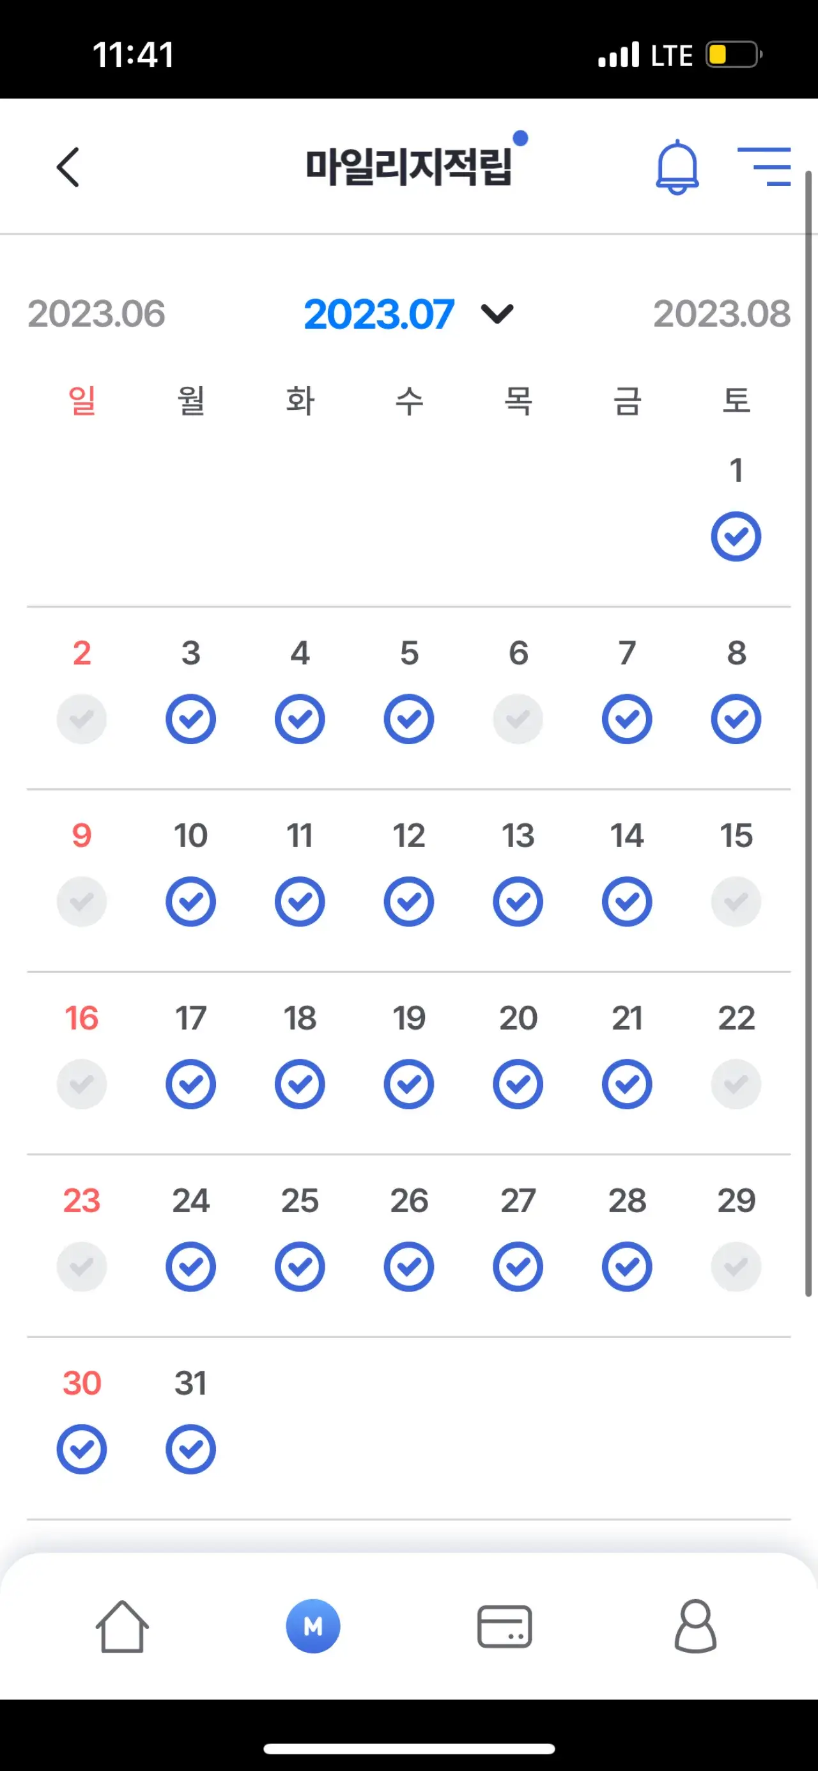Open the hamburger menu icon
Image resolution: width=818 pixels, height=1771 pixels.
[764, 166]
